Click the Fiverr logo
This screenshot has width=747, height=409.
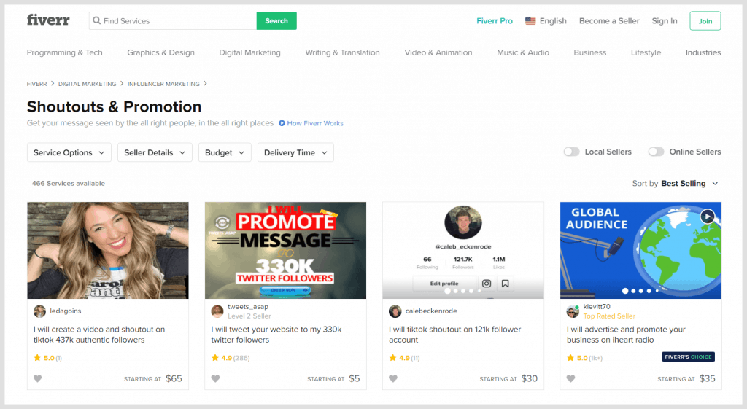(48, 20)
